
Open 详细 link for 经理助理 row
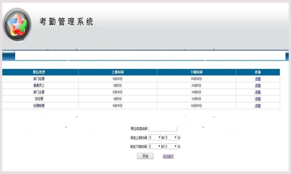point(258,106)
